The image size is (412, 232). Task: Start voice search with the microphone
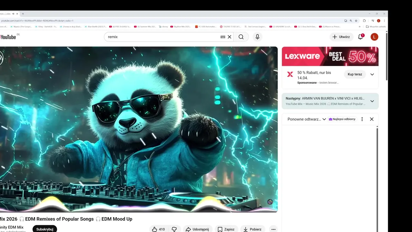tap(257, 37)
